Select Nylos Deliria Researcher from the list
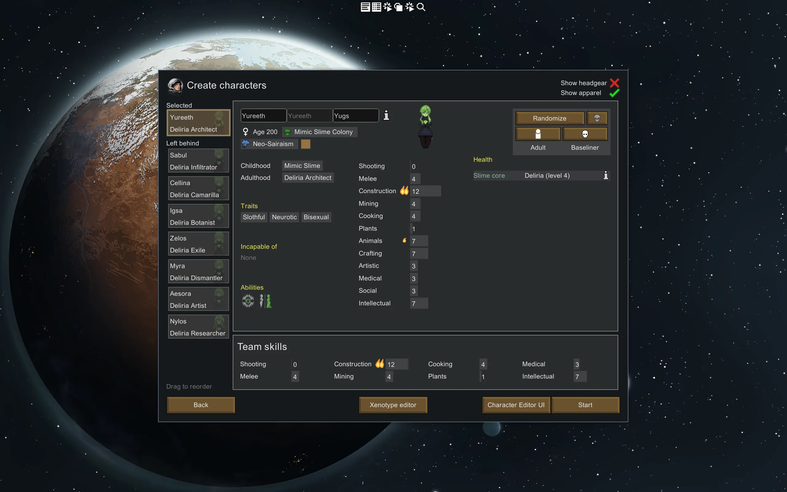Screen dimensions: 787x492 [198, 327]
